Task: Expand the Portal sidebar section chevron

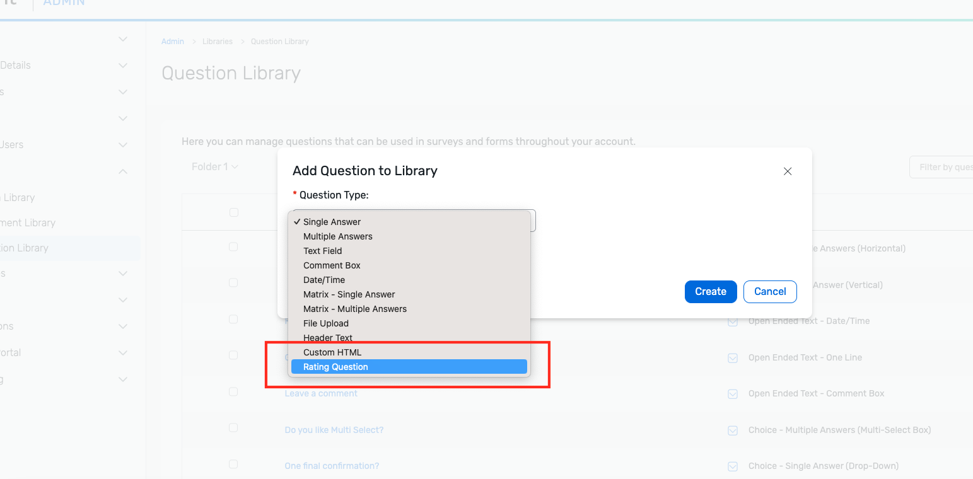Action: click(x=123, y=353)
